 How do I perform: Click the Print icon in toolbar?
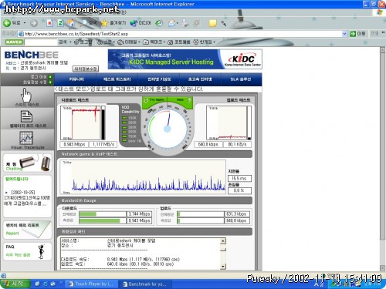(x=185, y=23)
